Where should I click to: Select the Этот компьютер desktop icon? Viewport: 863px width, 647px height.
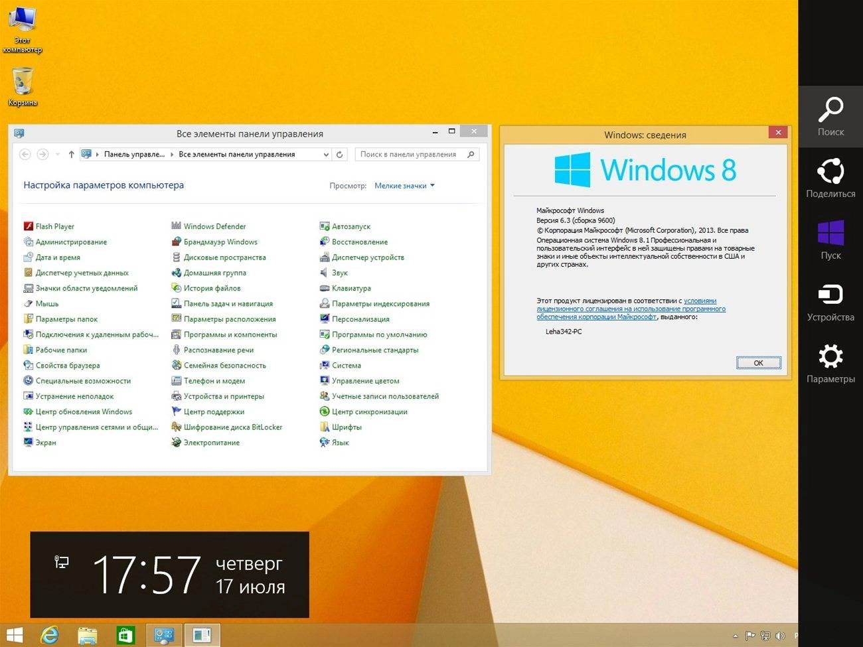(22, 30)
